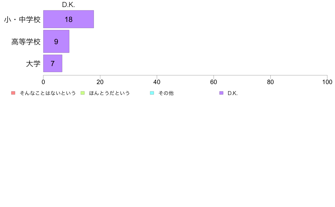This screenshot has width=335, height=207.
Task: Click the 高等学校 category label
Action: 26,42
